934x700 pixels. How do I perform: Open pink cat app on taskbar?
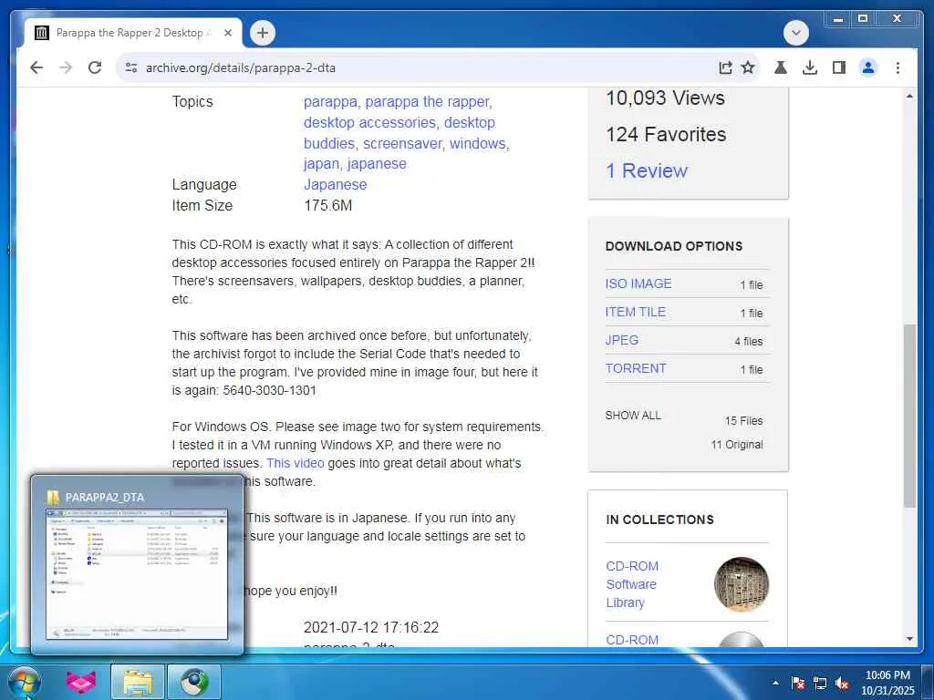tap(81, 682)
